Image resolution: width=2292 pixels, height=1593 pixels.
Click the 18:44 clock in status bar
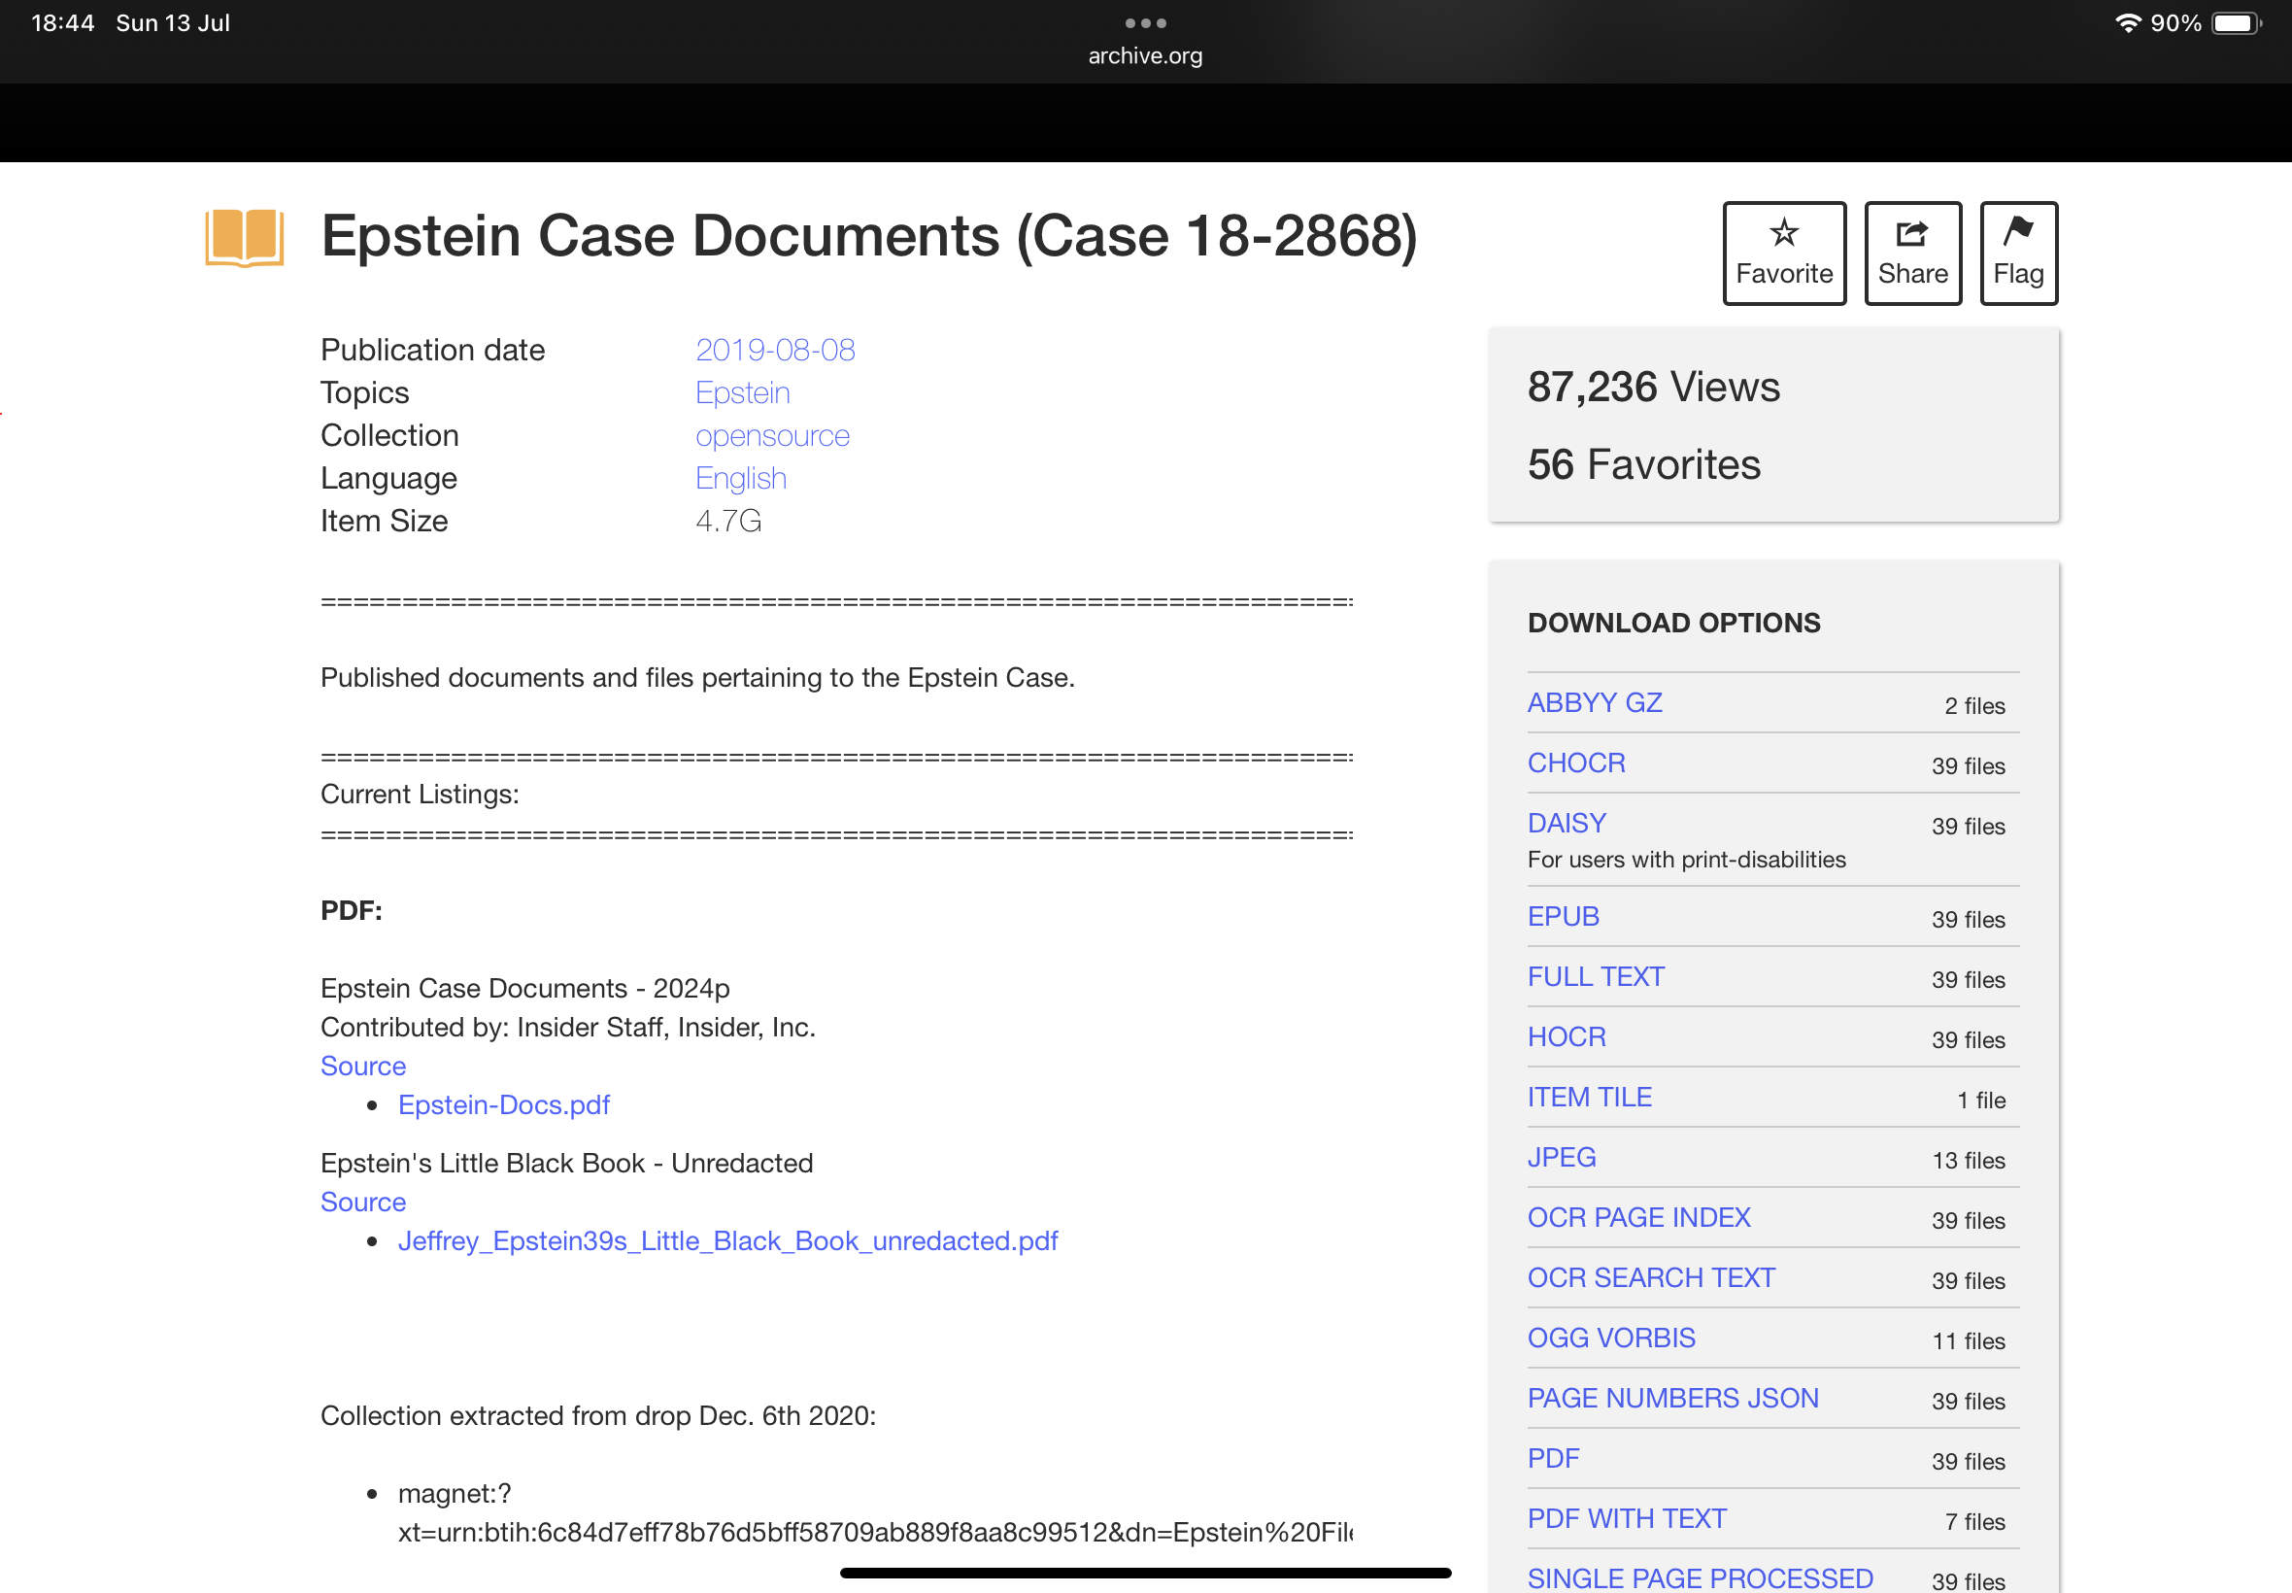(63, 23)
